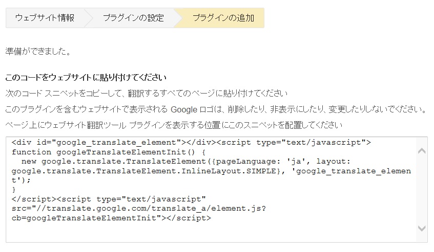Go to the プラグインの設定 step
This screenshot has height=252, width=434.
point(133,18)
